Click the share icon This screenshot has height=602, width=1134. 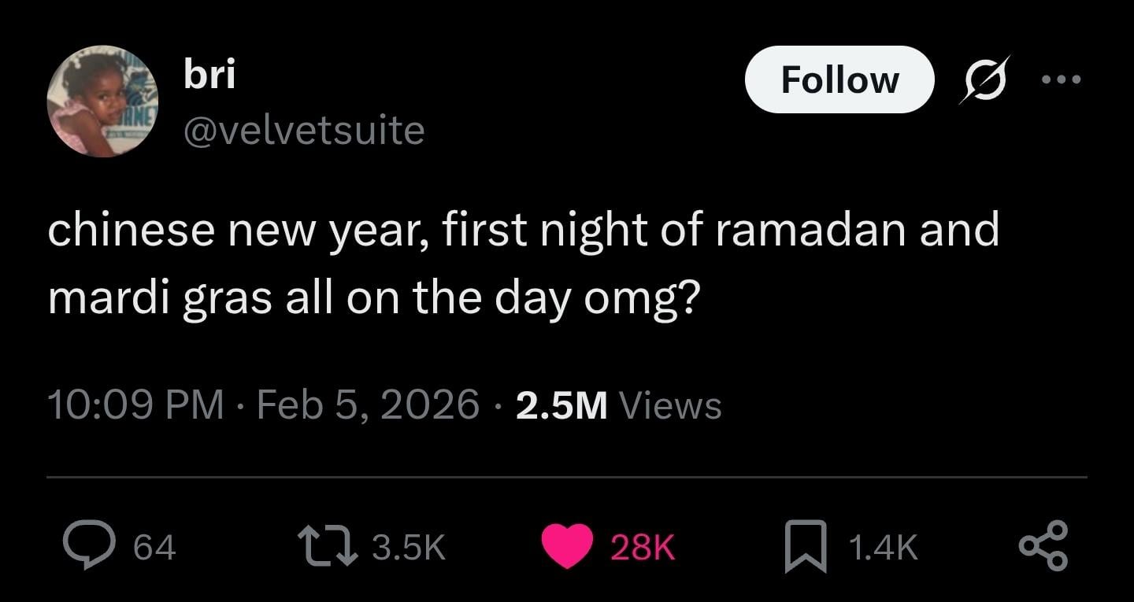click(1043, 546)
